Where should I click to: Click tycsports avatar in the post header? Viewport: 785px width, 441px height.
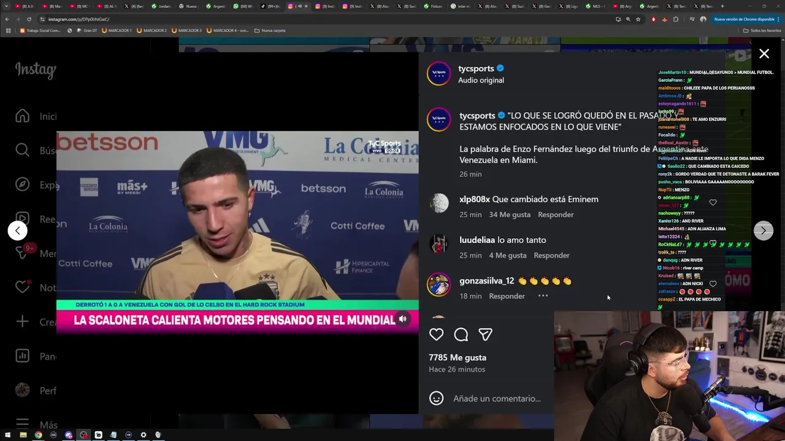[x=438, y=73]
